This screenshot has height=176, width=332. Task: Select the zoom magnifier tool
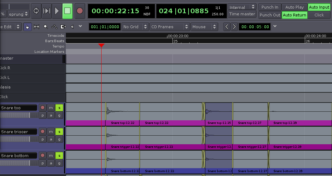click(45, 27)
